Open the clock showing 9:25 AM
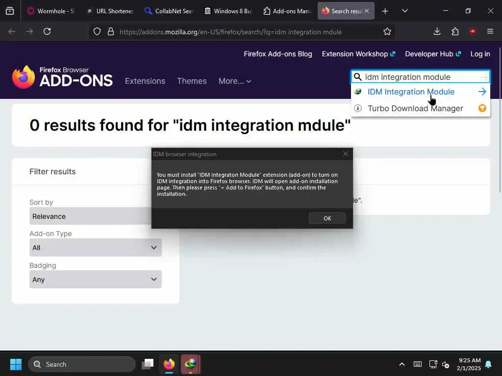Viewport: 502px width, 376px height. point(469,364)
